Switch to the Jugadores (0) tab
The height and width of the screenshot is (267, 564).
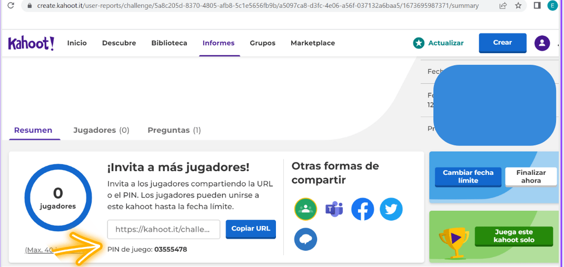point(102,130)
